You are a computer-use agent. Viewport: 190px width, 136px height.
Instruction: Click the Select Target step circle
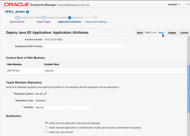[x=43, y=18]
